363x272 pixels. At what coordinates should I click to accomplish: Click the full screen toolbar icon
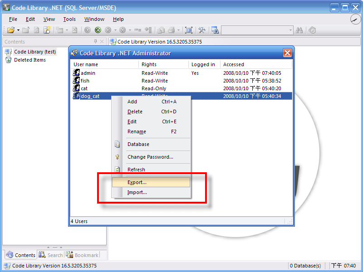point(189,30)
